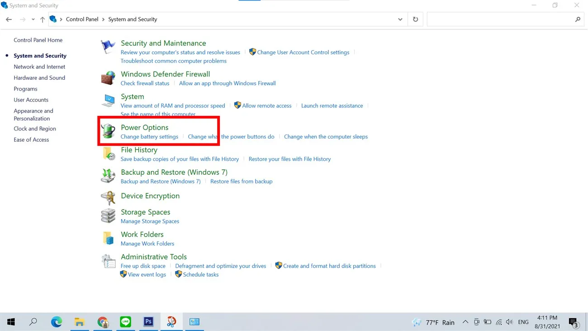Open the Power Options battery icon
The width and height of the screenshot is (588, 331).
(108, 131)
